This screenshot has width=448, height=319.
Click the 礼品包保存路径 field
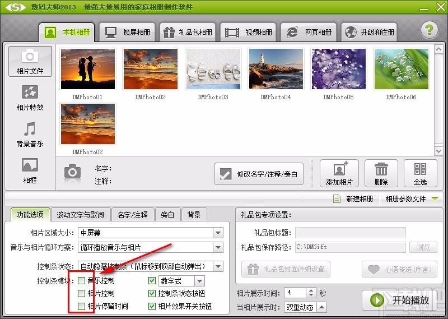click(351, 247)
